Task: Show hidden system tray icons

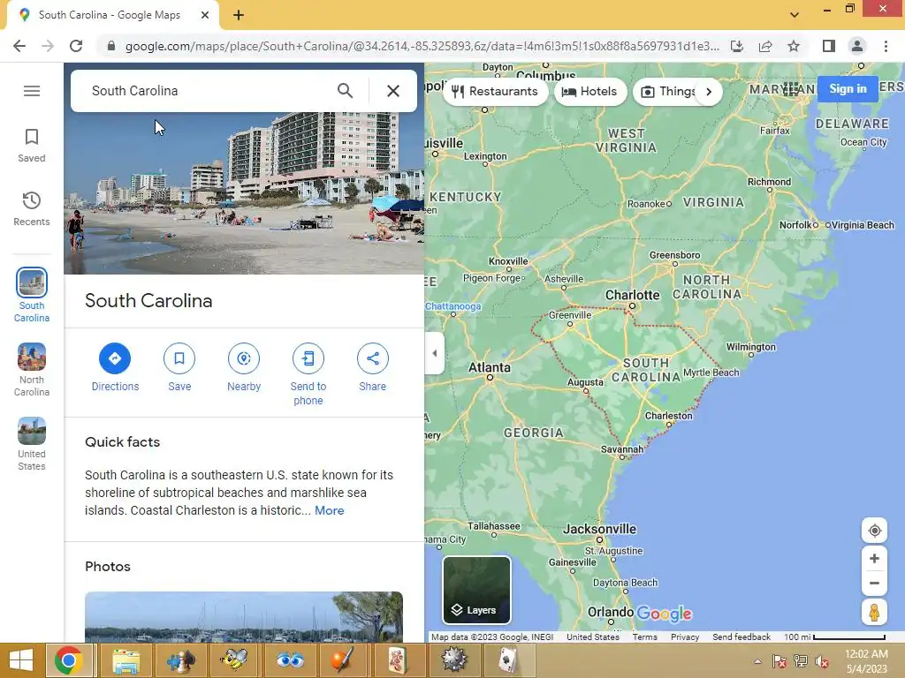Action: [757, 661]
